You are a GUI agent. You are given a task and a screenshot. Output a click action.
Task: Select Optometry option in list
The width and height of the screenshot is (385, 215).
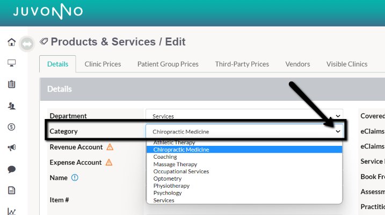point(168,179)
